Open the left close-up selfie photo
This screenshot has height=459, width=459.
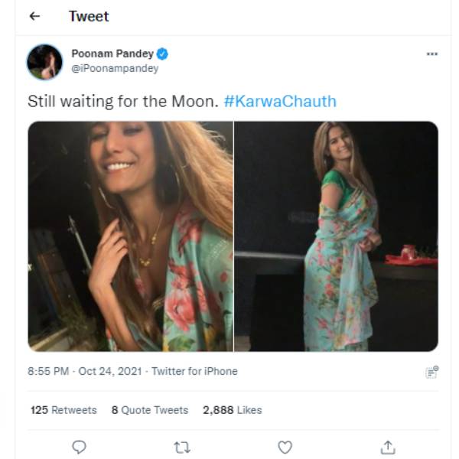[130, 236]
